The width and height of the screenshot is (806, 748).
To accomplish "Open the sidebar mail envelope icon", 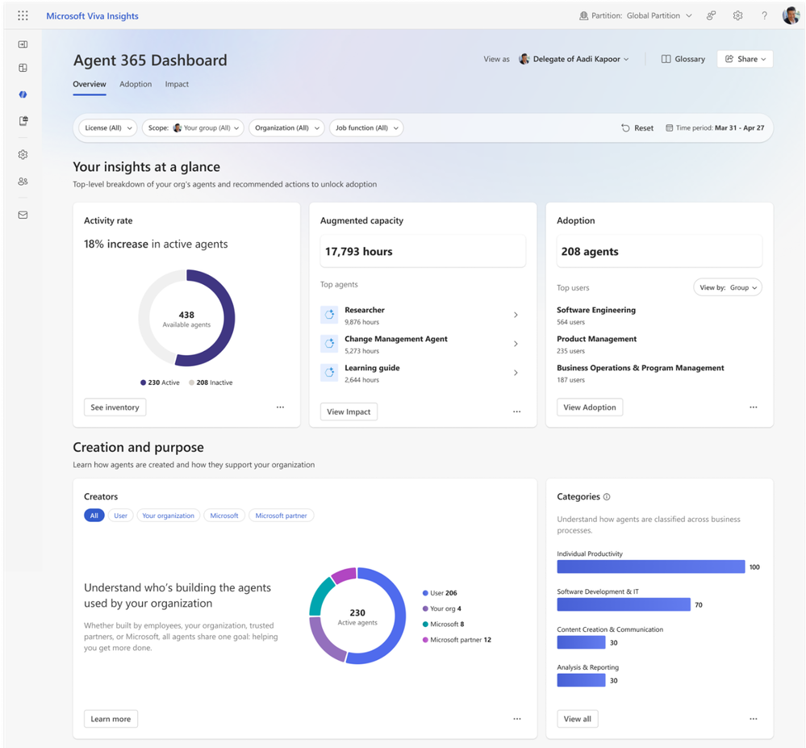I will pos(23,215).
